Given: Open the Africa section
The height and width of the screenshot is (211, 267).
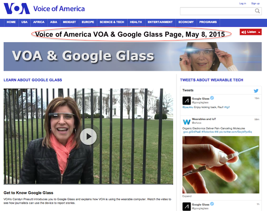Looking at the screenshot, I should [39, 22].
